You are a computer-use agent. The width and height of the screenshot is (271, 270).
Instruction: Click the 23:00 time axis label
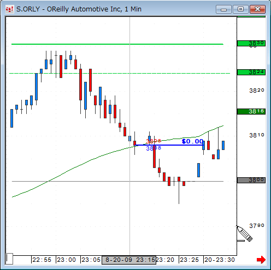66,260
